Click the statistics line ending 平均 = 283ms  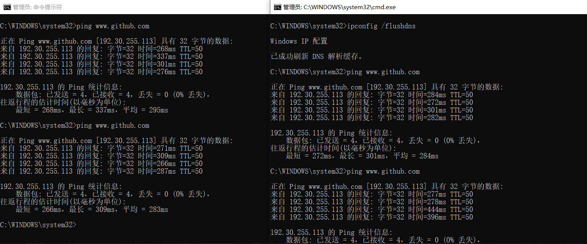[x=92, y=210]
